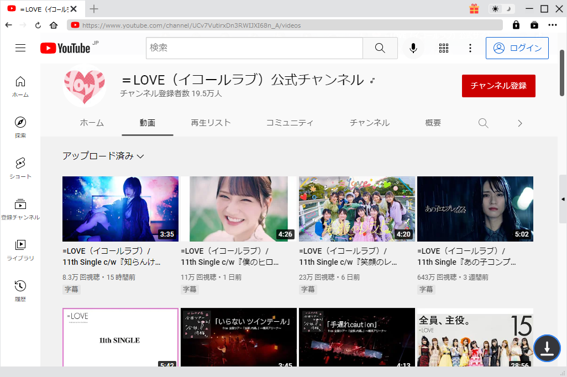Viewport: 567px width, 377px height.
Task: Click the ホーム sidebar icon
Action: pyautogui.click(x=20, y=87)
